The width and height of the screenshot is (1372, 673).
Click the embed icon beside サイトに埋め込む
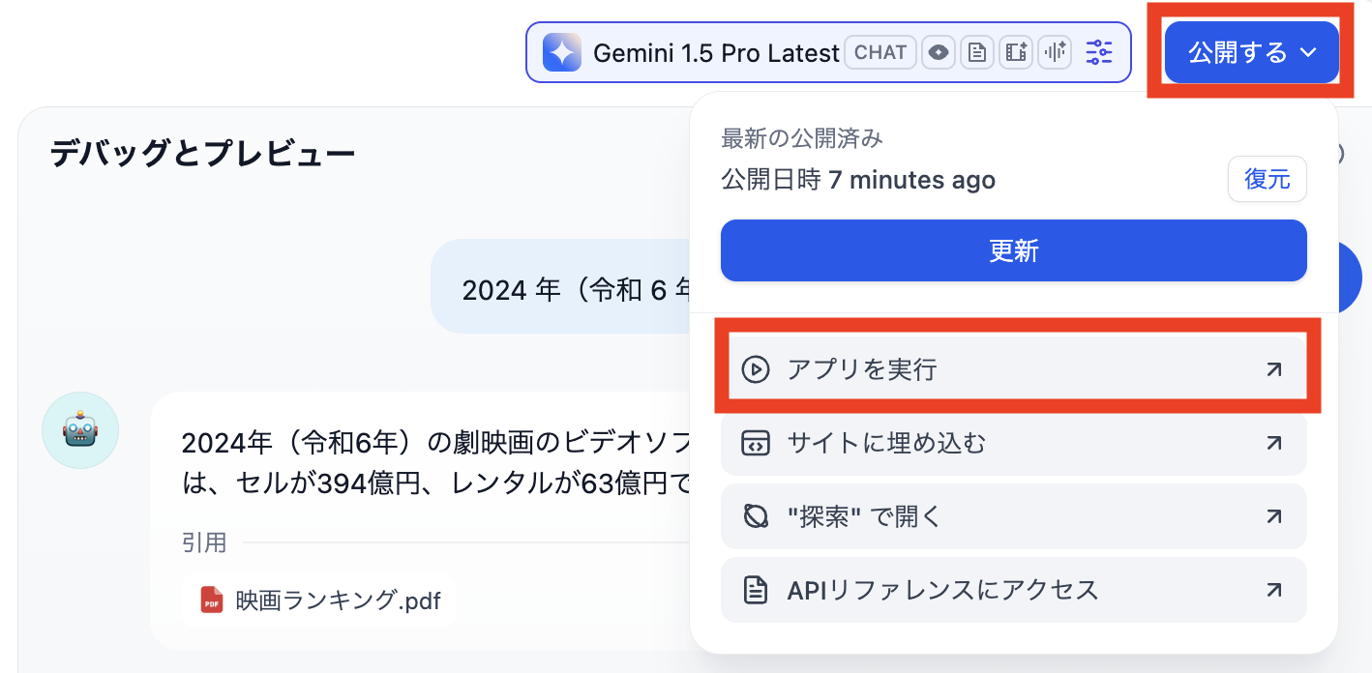point(755,442)
